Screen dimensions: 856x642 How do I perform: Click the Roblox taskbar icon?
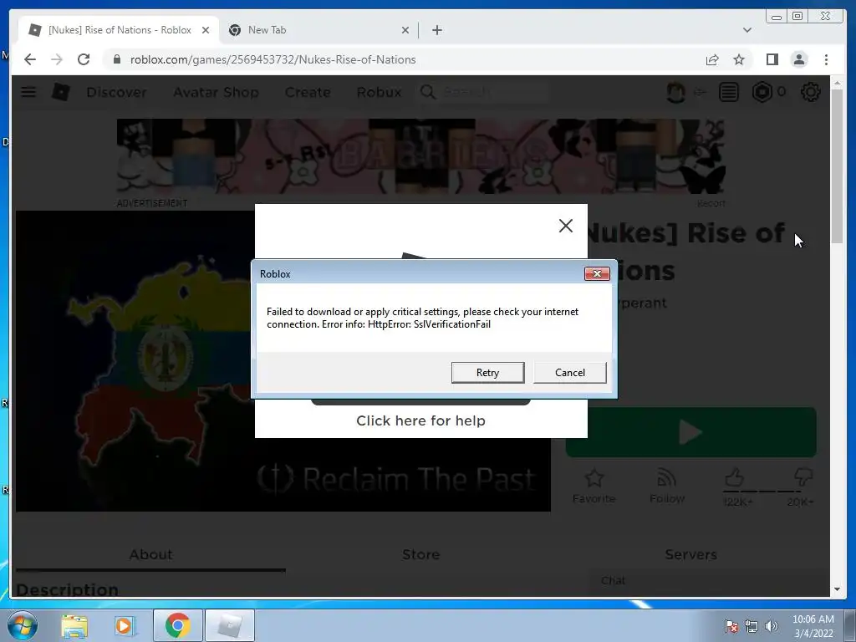[x=229, y=625]
